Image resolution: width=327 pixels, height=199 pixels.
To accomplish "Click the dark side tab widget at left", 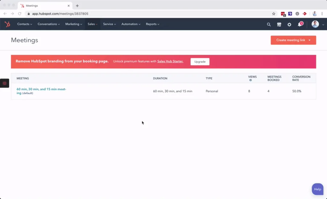I will (x=4, y=83).
